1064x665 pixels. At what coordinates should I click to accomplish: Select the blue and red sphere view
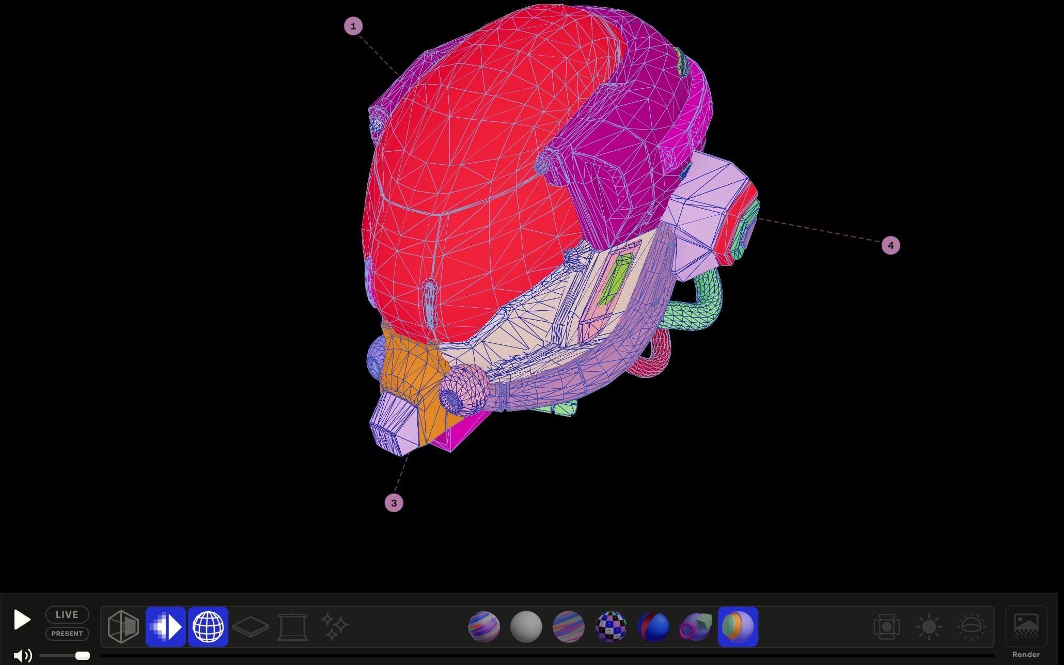[x=653, y=627]
